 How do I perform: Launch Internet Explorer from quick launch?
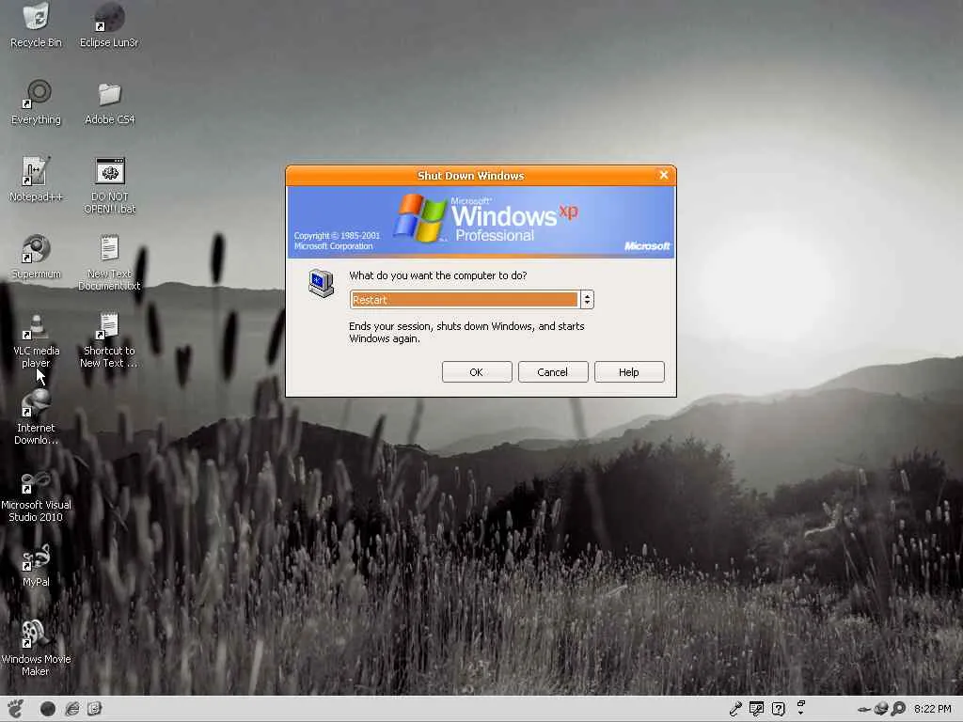click(71, 709)
